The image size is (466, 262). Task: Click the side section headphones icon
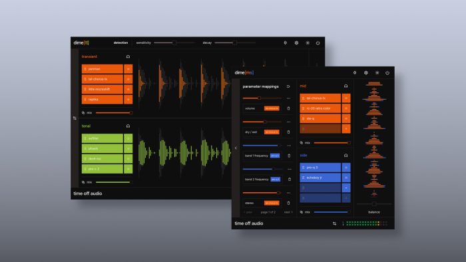346,156
